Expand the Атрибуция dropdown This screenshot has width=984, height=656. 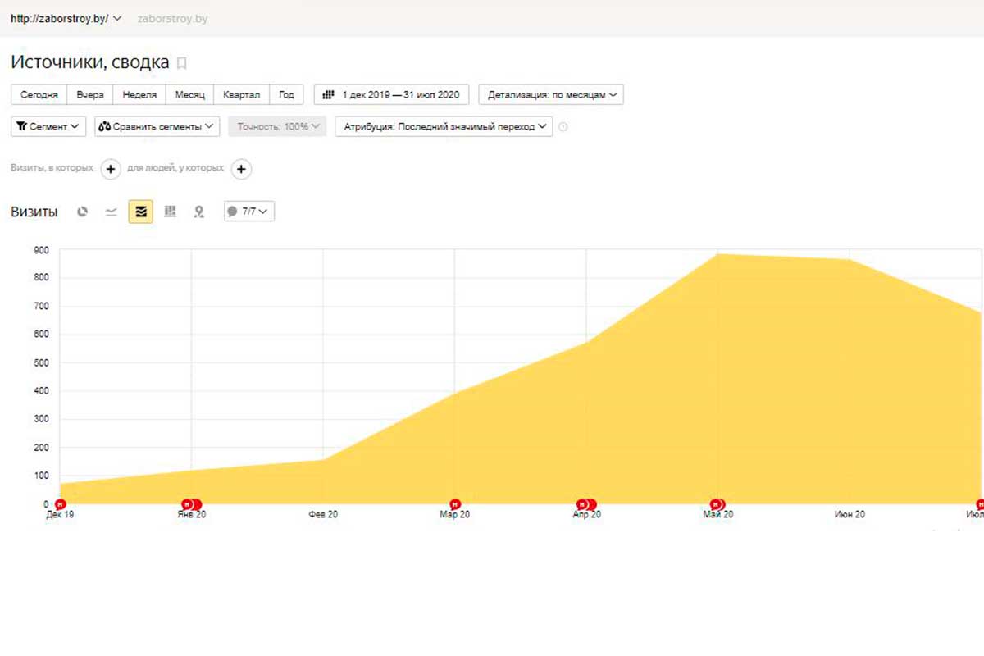coord(444,127)
